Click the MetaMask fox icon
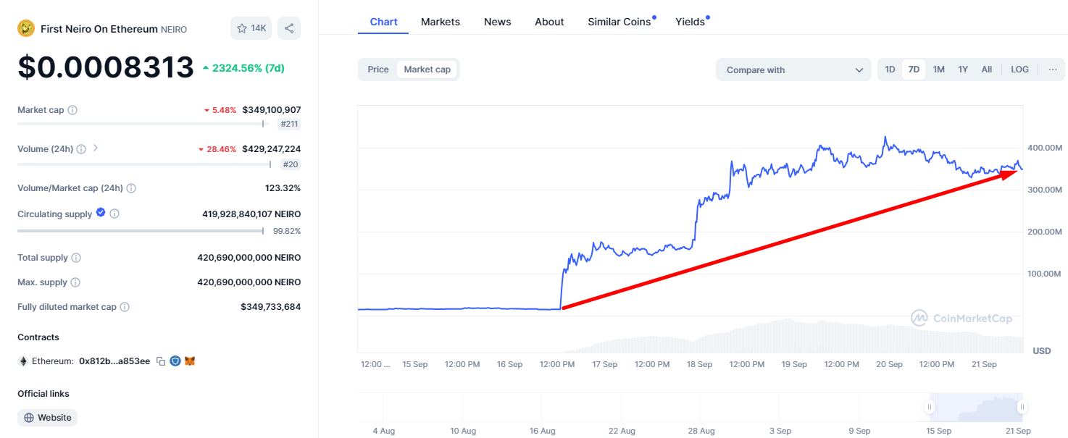 click(x=190, y=361)
